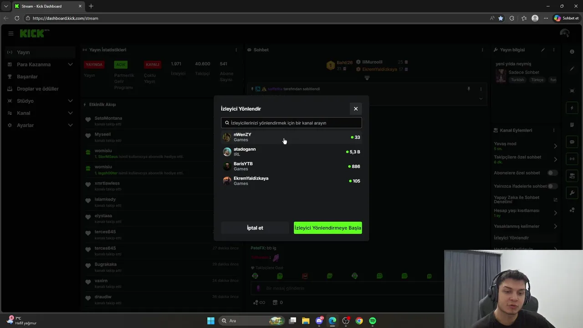This screenshot has width=583, height=328.
Task: Select BarisYTB channel in the list
Action: pyautogui.click(x=291, y=166)
